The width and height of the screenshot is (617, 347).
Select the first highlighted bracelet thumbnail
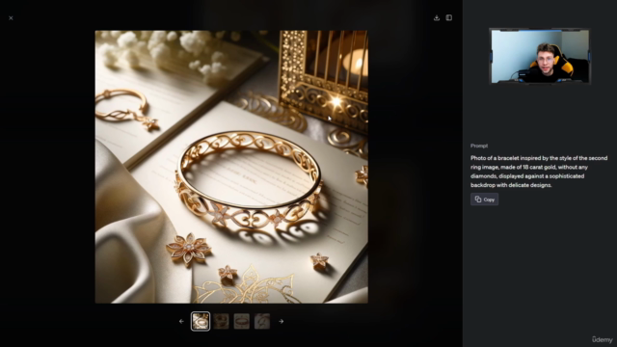tap(201, 321)
